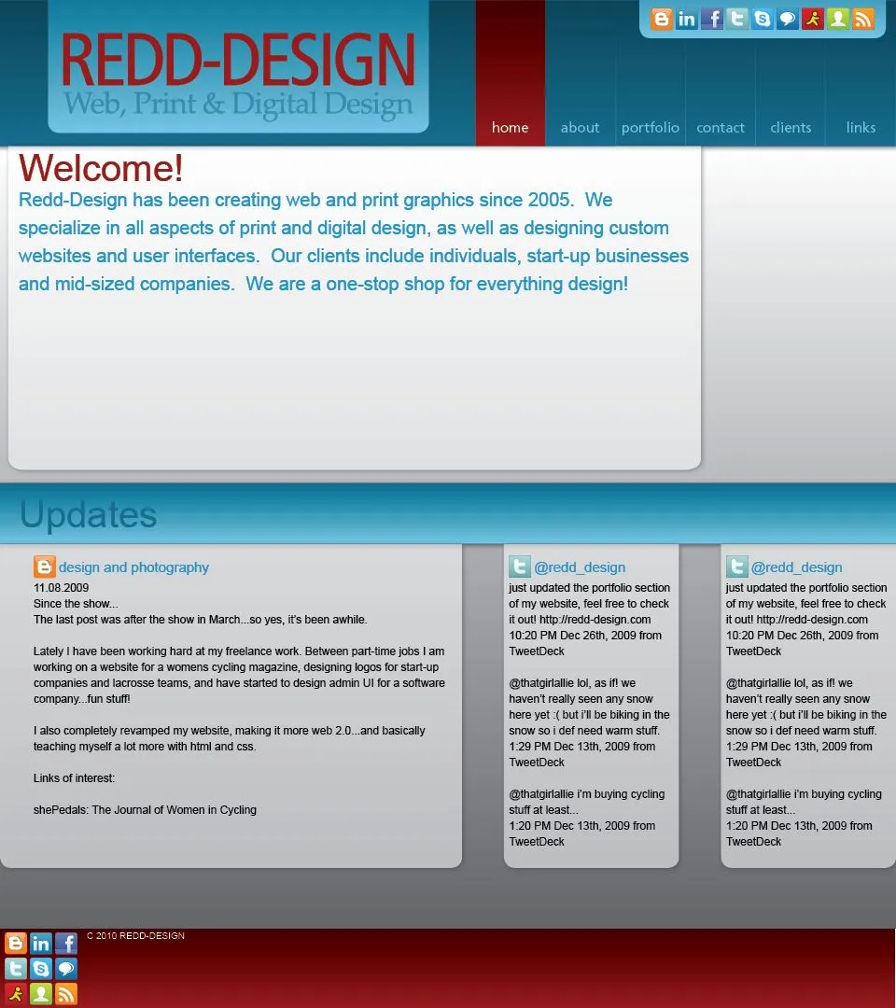Open the contact navigation tab
The height and width of the screenshot is (1008, 896).
[721, 128]
